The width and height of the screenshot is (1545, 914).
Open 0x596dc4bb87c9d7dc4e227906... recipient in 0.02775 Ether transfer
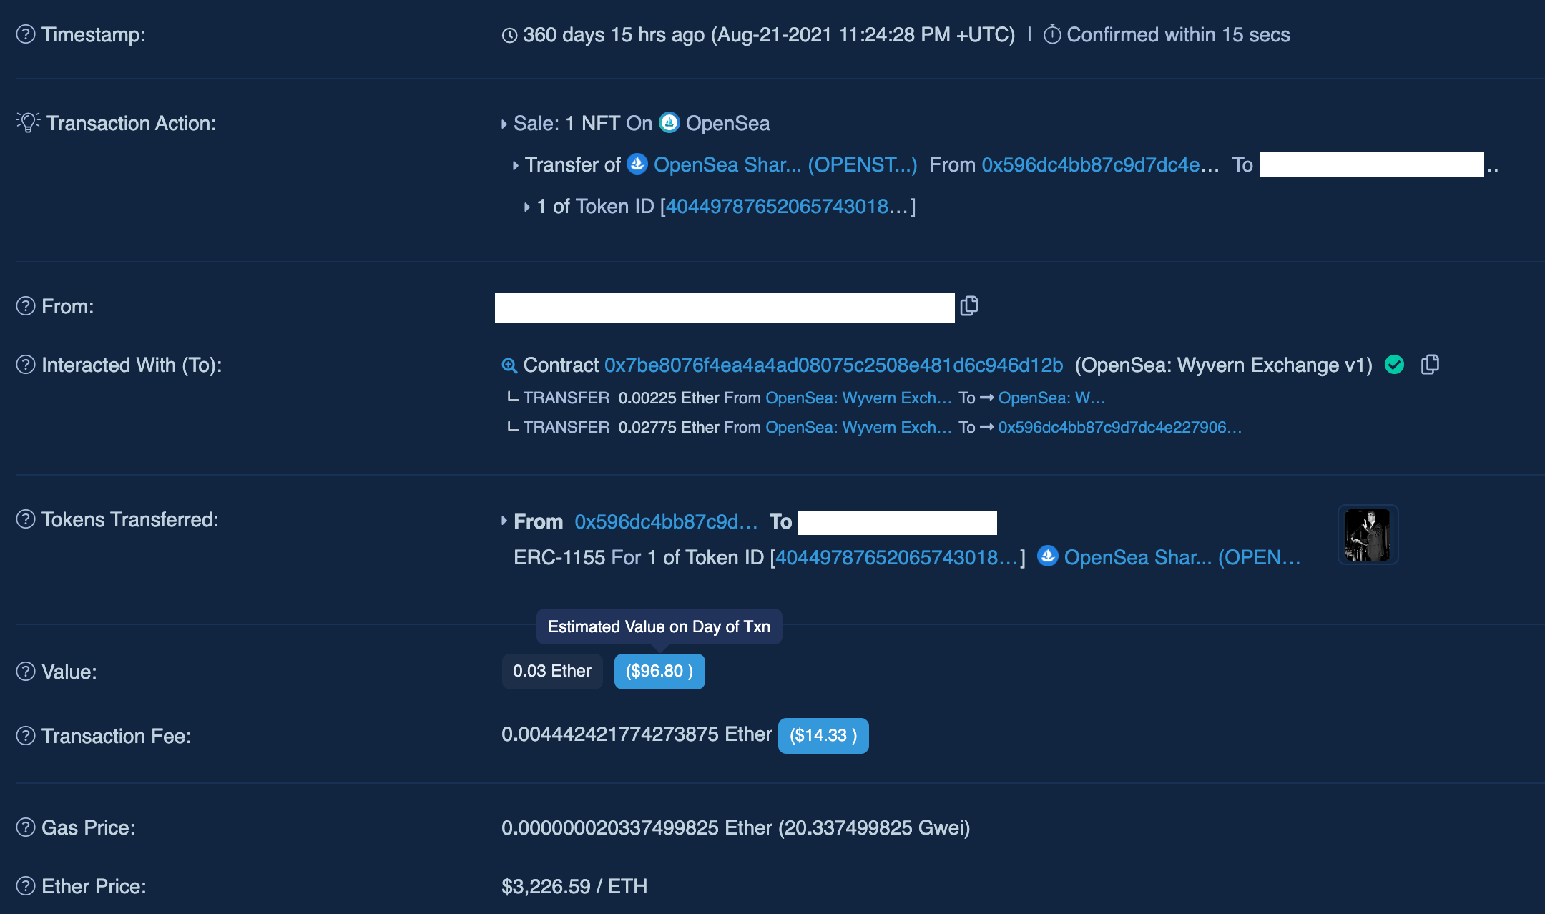point(1119,427)
